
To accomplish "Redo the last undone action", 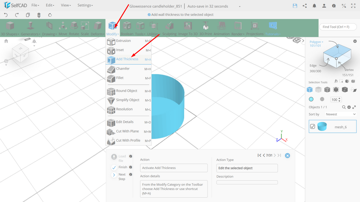I will point(17,15).
